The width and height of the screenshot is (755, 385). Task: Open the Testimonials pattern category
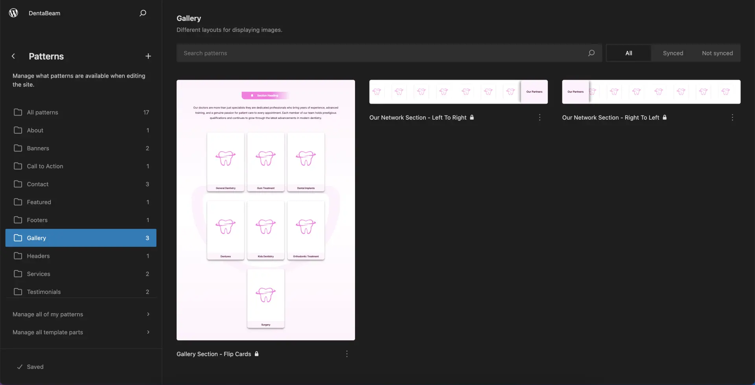click(x=81, y=292)
